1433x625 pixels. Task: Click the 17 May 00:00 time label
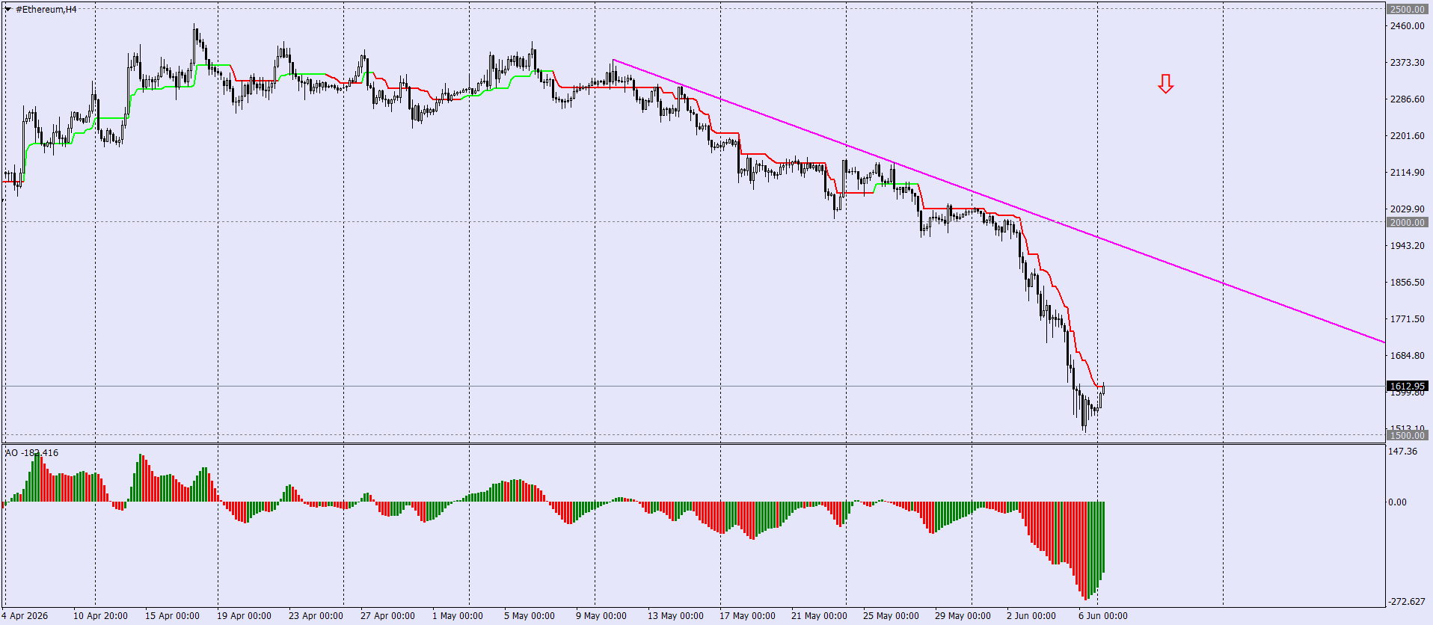click(x=747, y=616)
